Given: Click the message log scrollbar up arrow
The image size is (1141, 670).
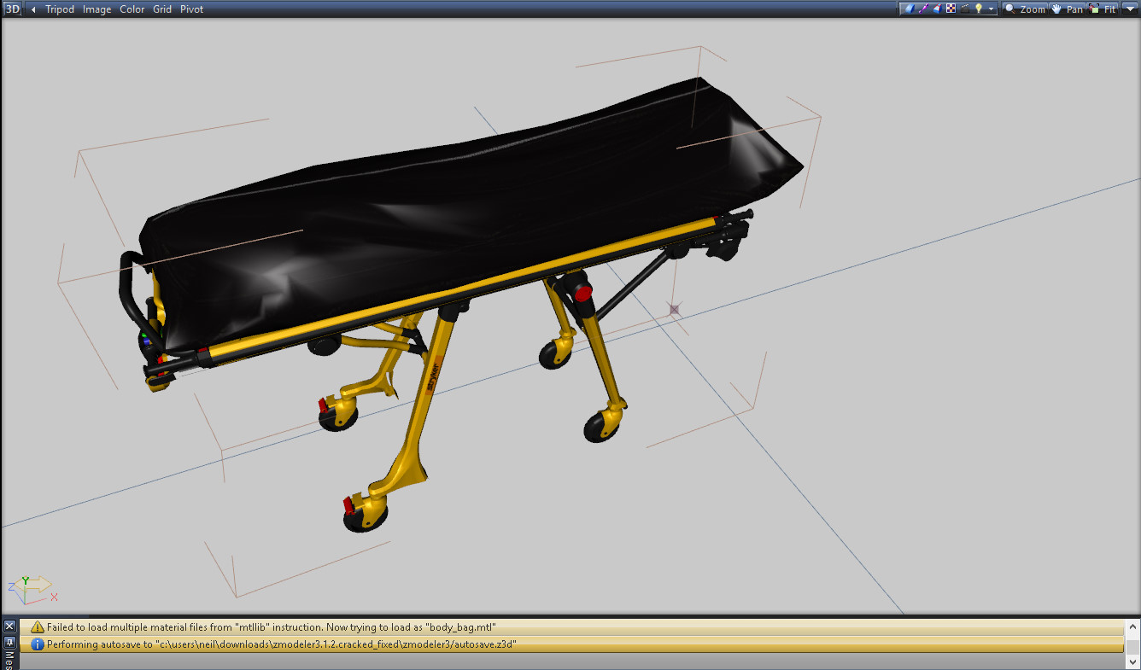Looking at the screenshot, I should point(1132,625).
